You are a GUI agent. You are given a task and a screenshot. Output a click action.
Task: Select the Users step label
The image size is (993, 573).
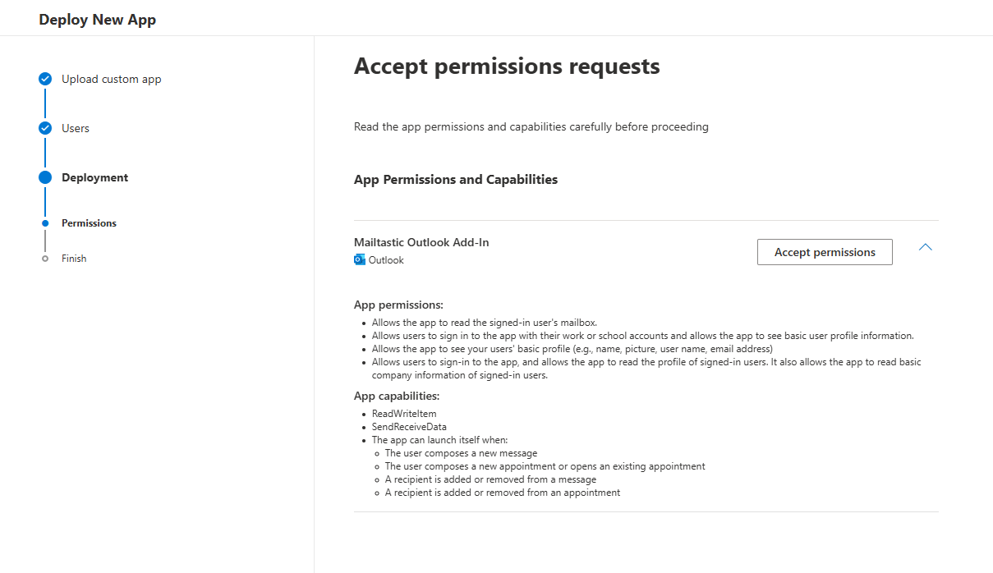pos(76,128)
